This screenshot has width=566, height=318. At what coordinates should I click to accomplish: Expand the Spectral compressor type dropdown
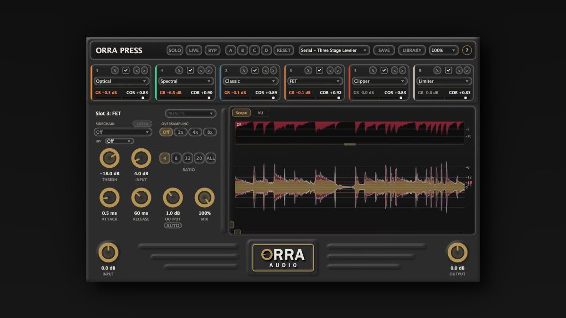pyautogui.click(x=185, y=82)
